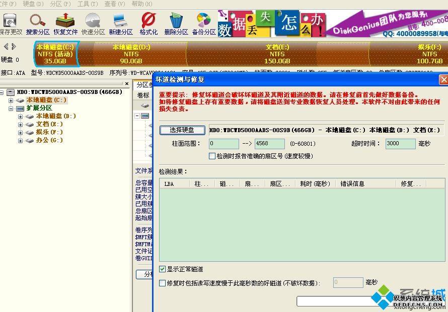Open the Backup Partition (备份分区) tool
This screenshot has height=312, width=448.
coord(204,24)
